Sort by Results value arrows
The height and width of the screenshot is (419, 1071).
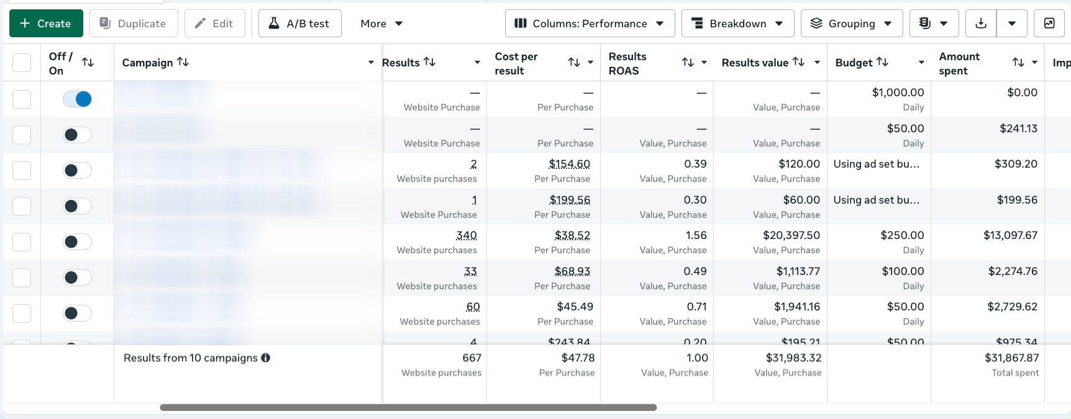pyautogui.click(x=799, y=62)
